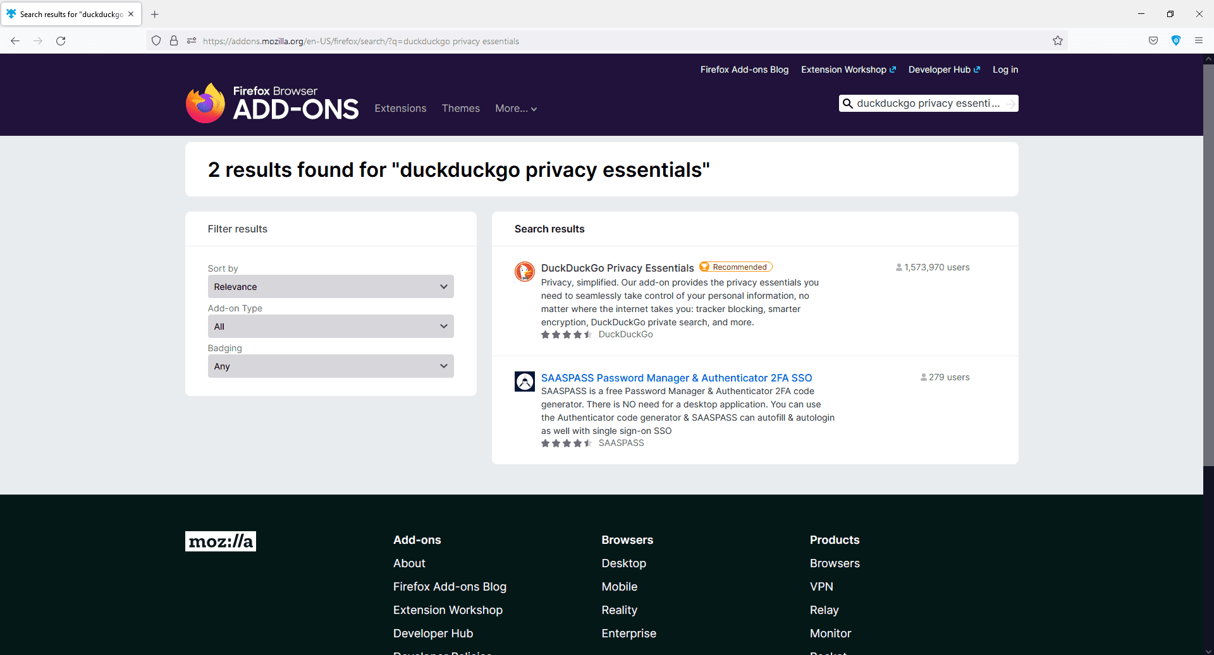Viewport: 1214px width, 655px height.
Task: Close the Search results tab
Action: [x=131, y=14]
